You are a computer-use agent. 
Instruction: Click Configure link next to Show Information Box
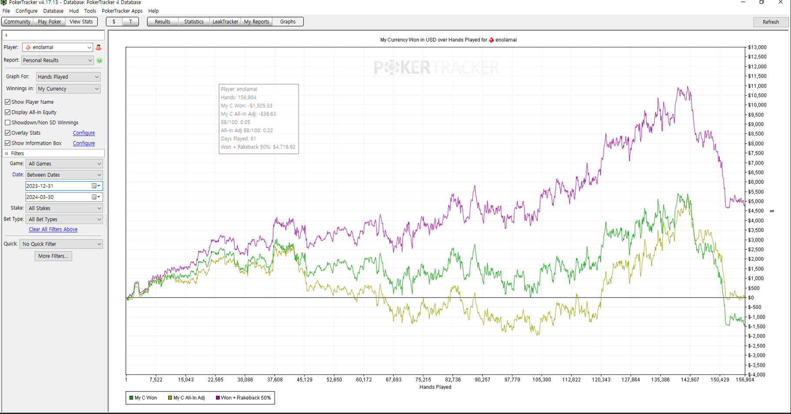(x=84, y=143)
